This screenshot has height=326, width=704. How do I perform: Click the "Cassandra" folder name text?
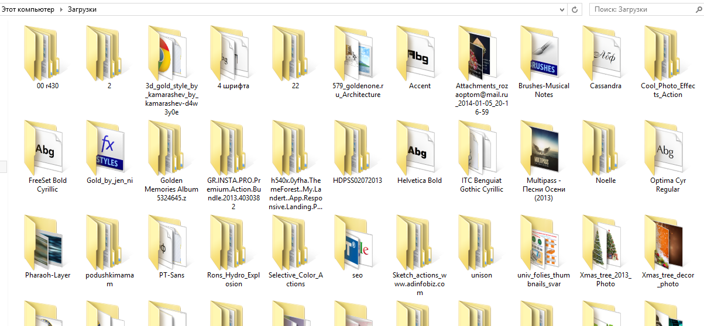[x=606, y=86]
